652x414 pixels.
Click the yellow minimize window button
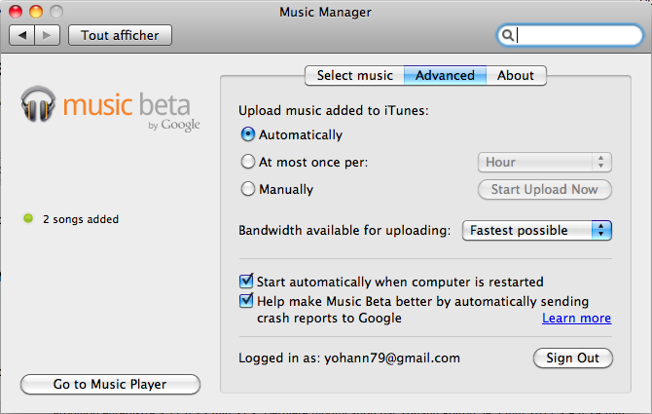point(37,12)
